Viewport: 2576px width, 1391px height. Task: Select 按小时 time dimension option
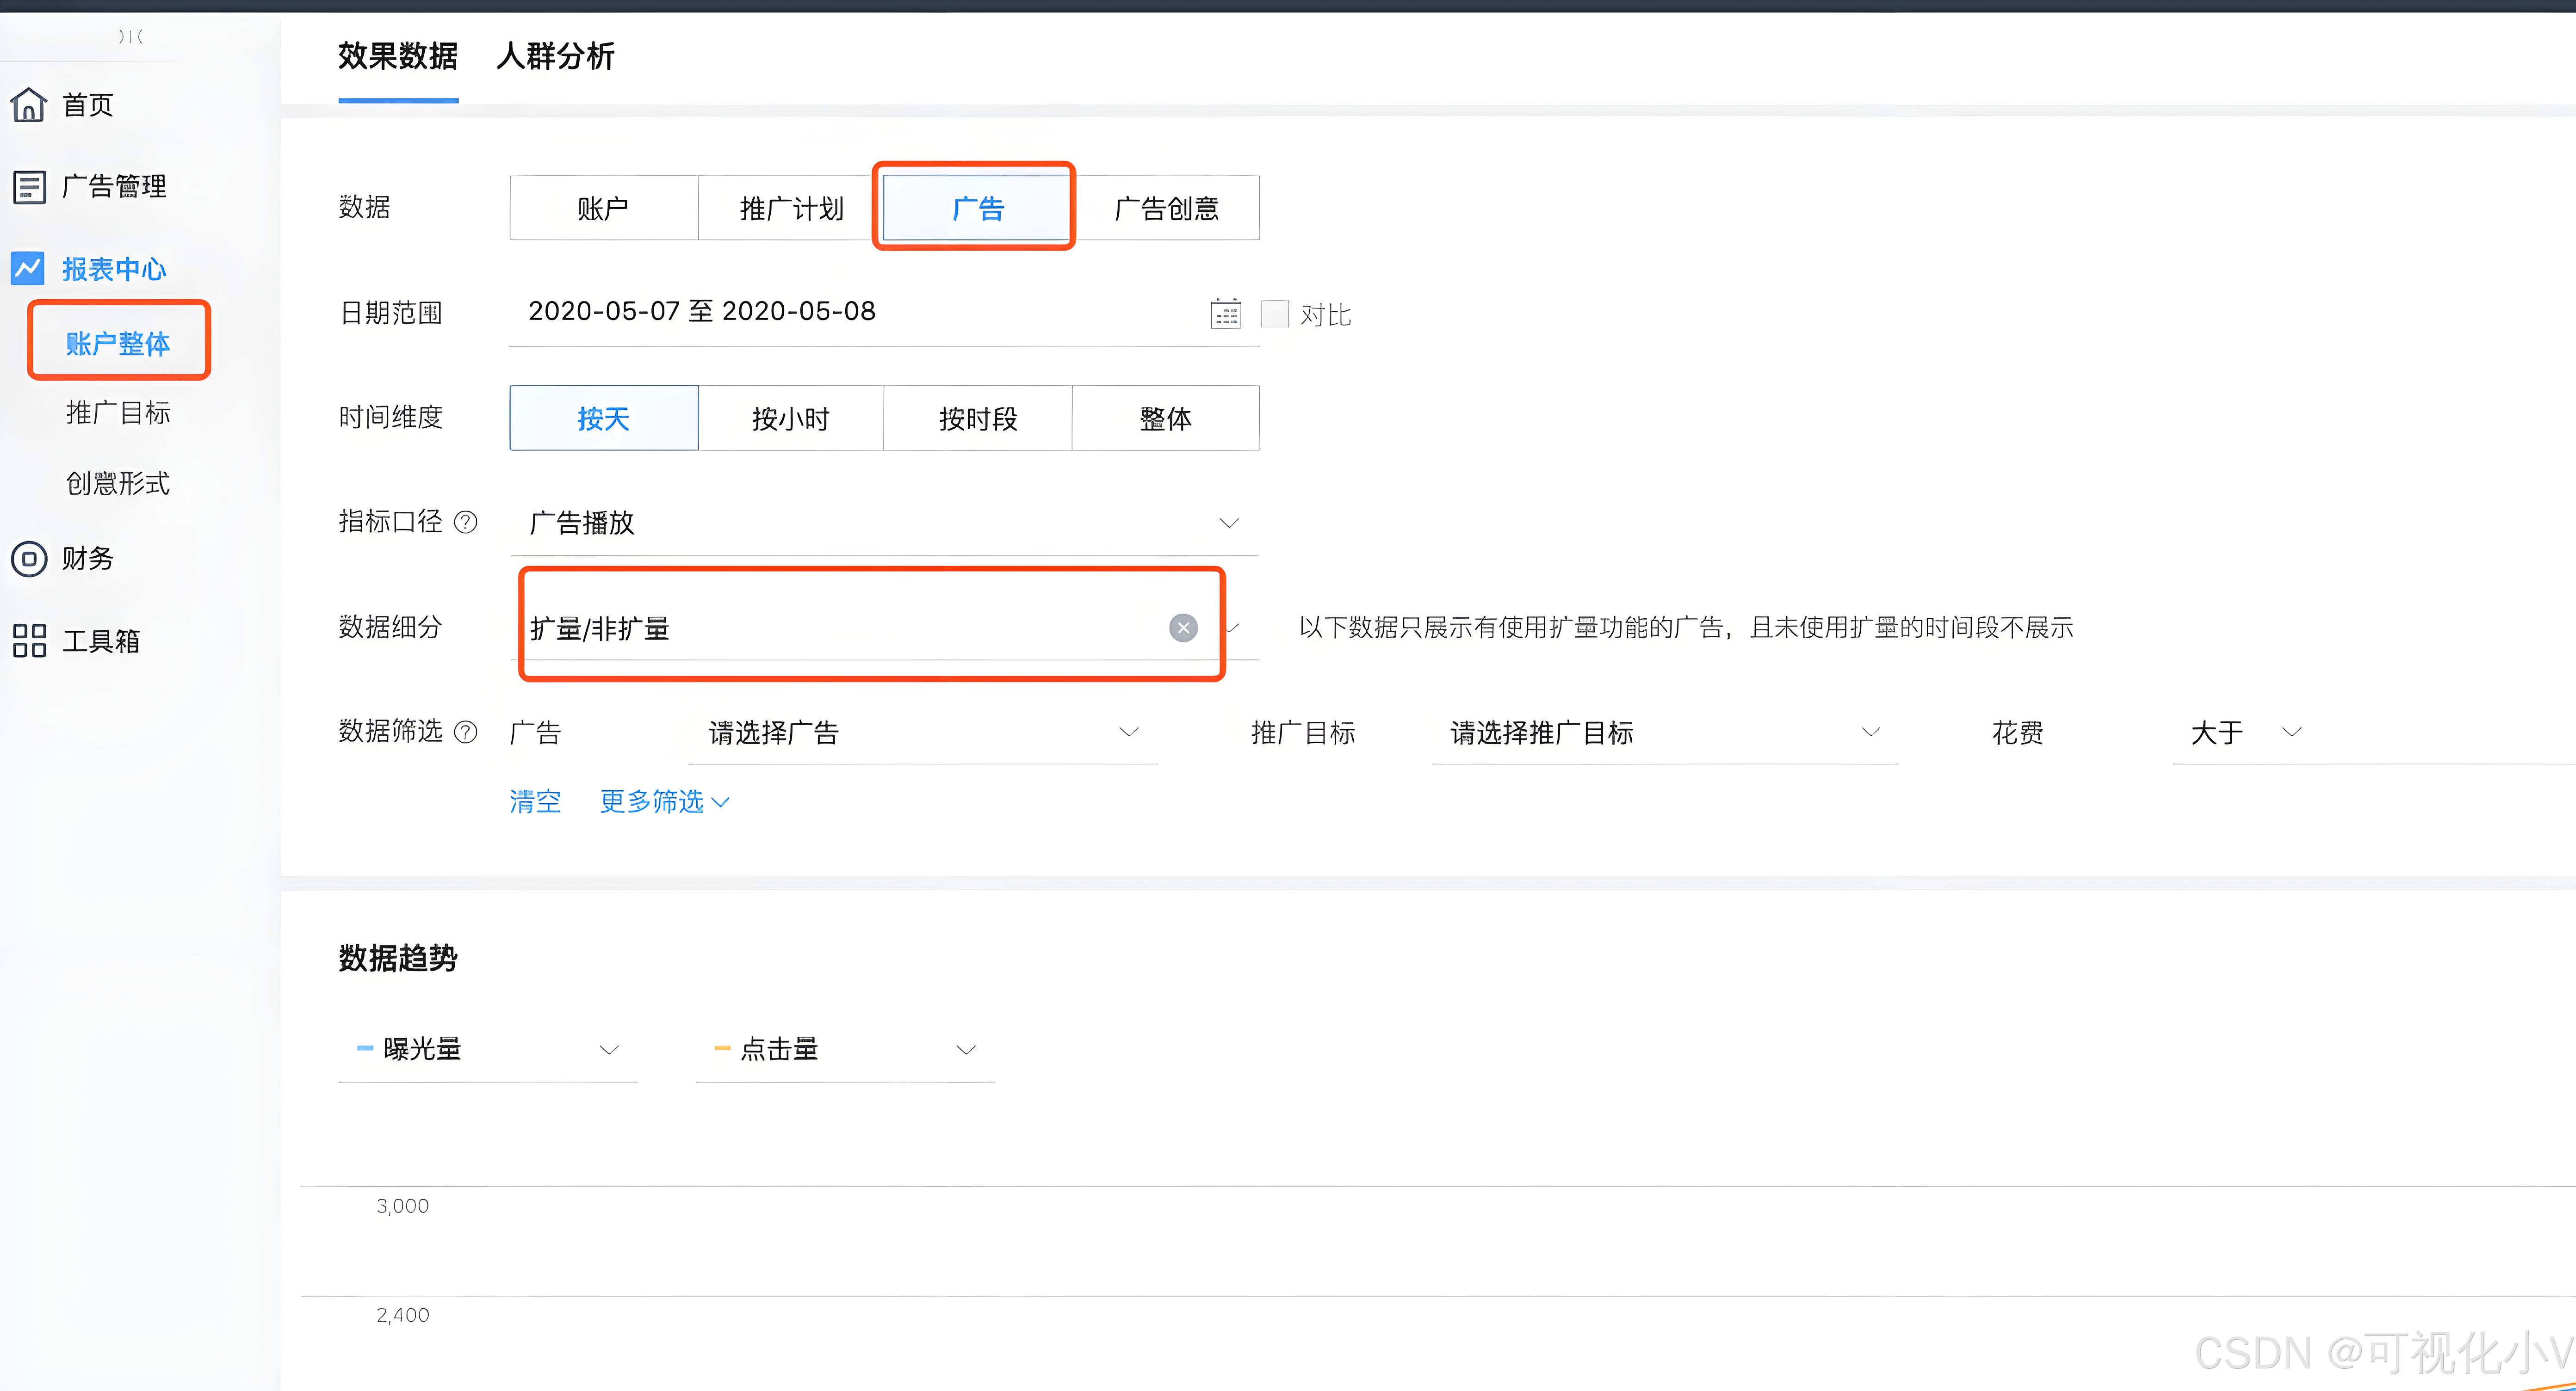790,419
